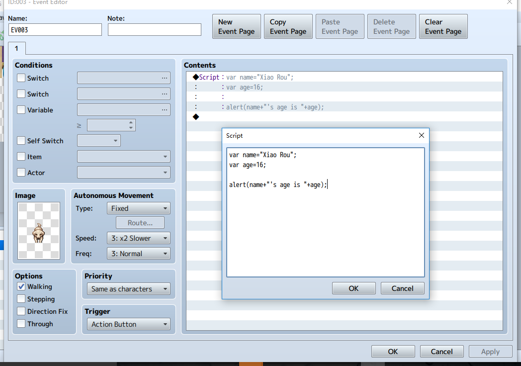This screenshot has height=366, width=521.
Task: Close the Script dialog with X
Action: tap(421, 135)
